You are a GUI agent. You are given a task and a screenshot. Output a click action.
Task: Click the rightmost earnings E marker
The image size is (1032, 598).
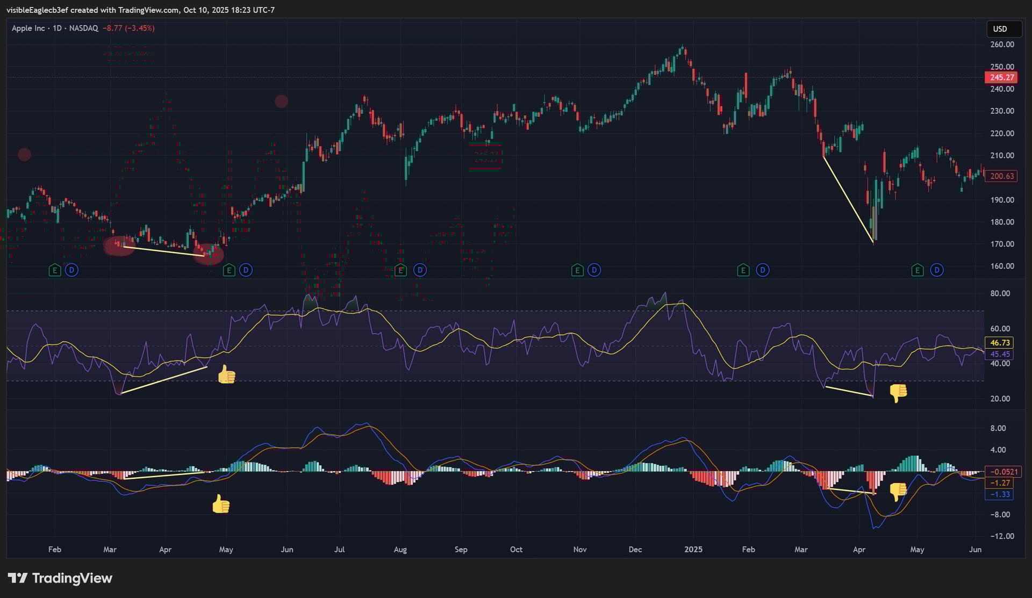click(918, 270)
